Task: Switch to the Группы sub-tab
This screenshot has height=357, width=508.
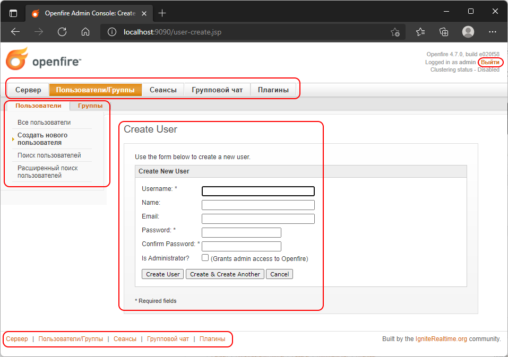Action: pyautogui.click(x=90, y=106)
